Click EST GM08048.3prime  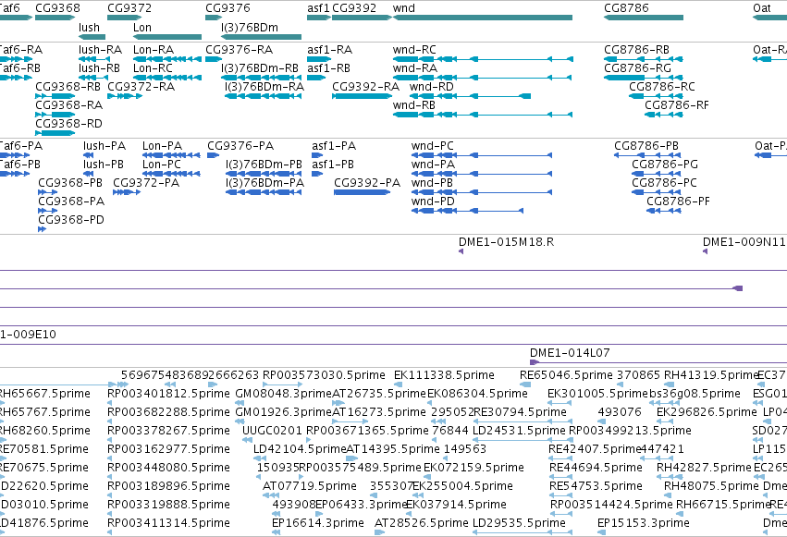tap(241, 403)
